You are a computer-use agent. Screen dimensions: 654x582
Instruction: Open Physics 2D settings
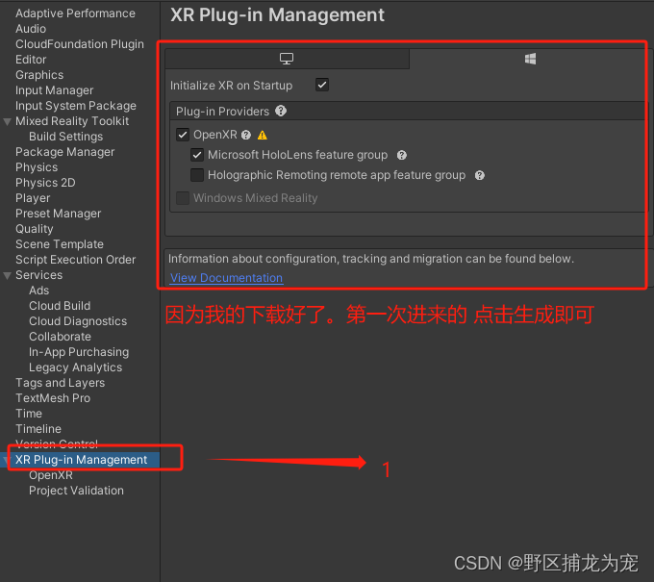[45, 183]
